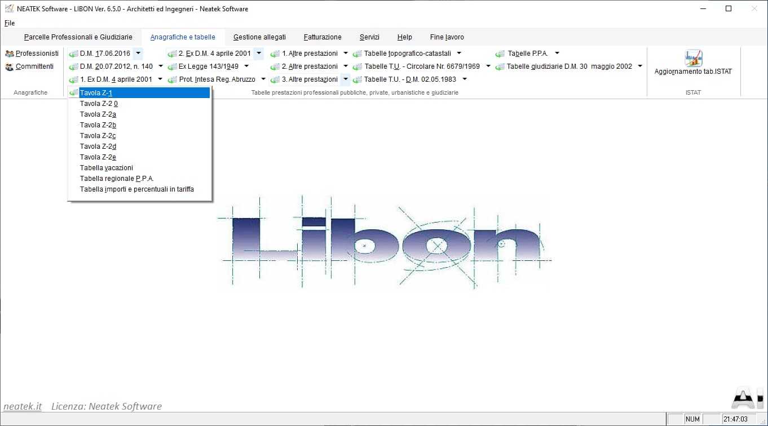Open Tavola Z-2e menu entry
The image size is (768, 426).
pyautogui.click(x=139, y=157)
